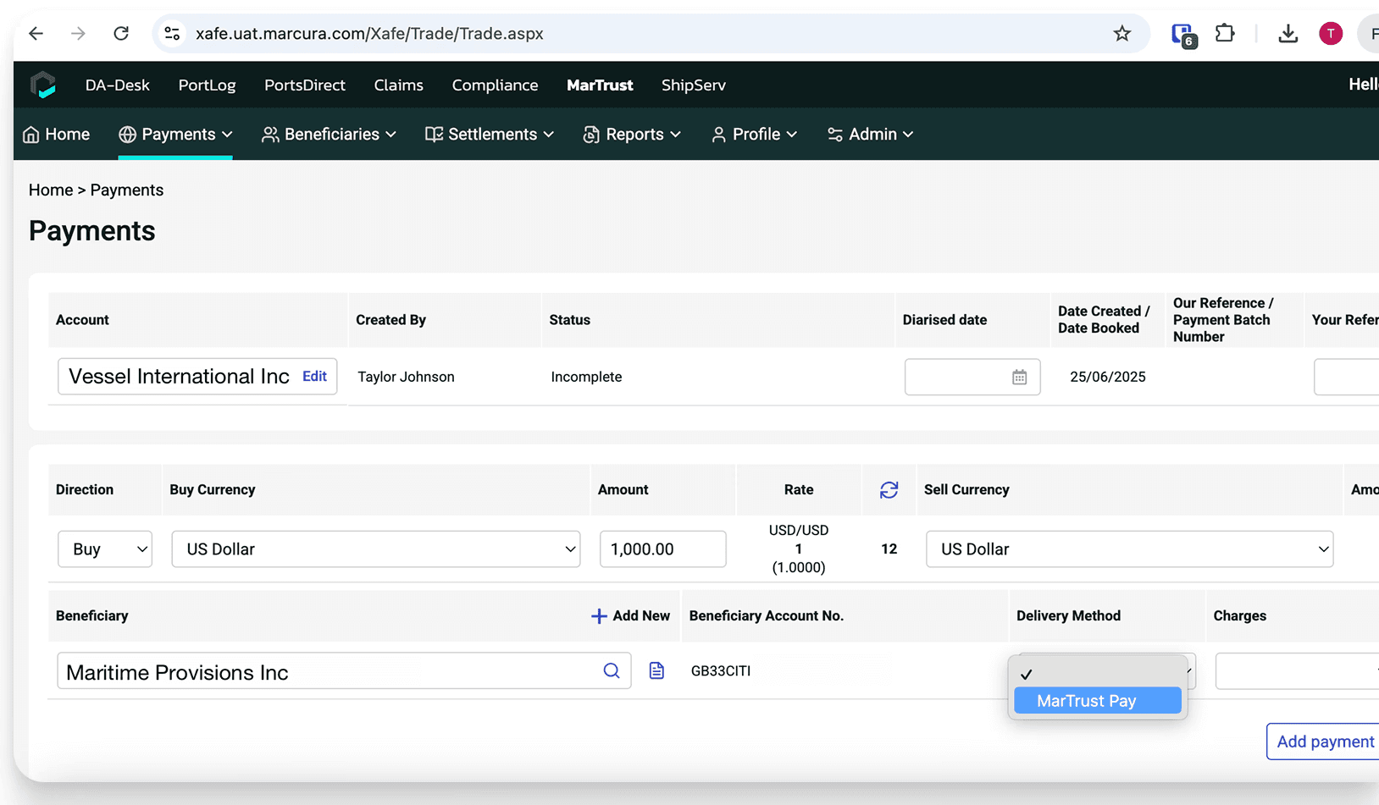Screen dimensions: 1379x805
Task: Open the diarised date calendar picker
Action: (1019, 378)
